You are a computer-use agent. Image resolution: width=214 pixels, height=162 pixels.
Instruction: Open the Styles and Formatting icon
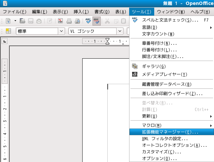(x=8, y=31)
